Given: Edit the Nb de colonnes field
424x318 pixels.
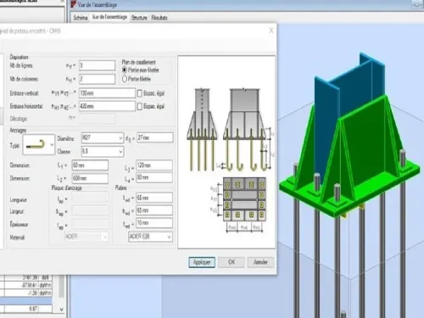Looking at the screenshot, I should click(97, 79).
